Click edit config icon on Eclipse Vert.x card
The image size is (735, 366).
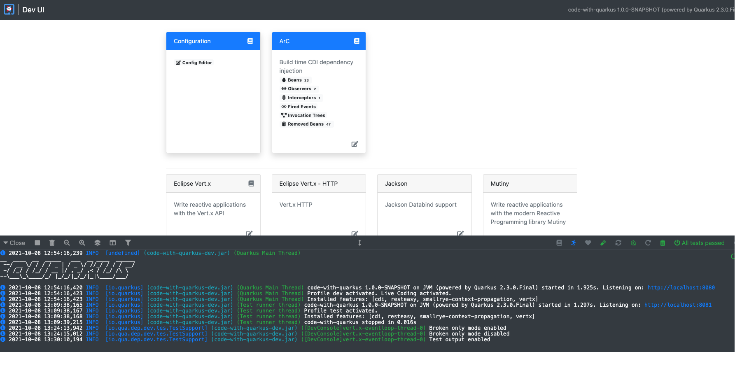point(249,233)
